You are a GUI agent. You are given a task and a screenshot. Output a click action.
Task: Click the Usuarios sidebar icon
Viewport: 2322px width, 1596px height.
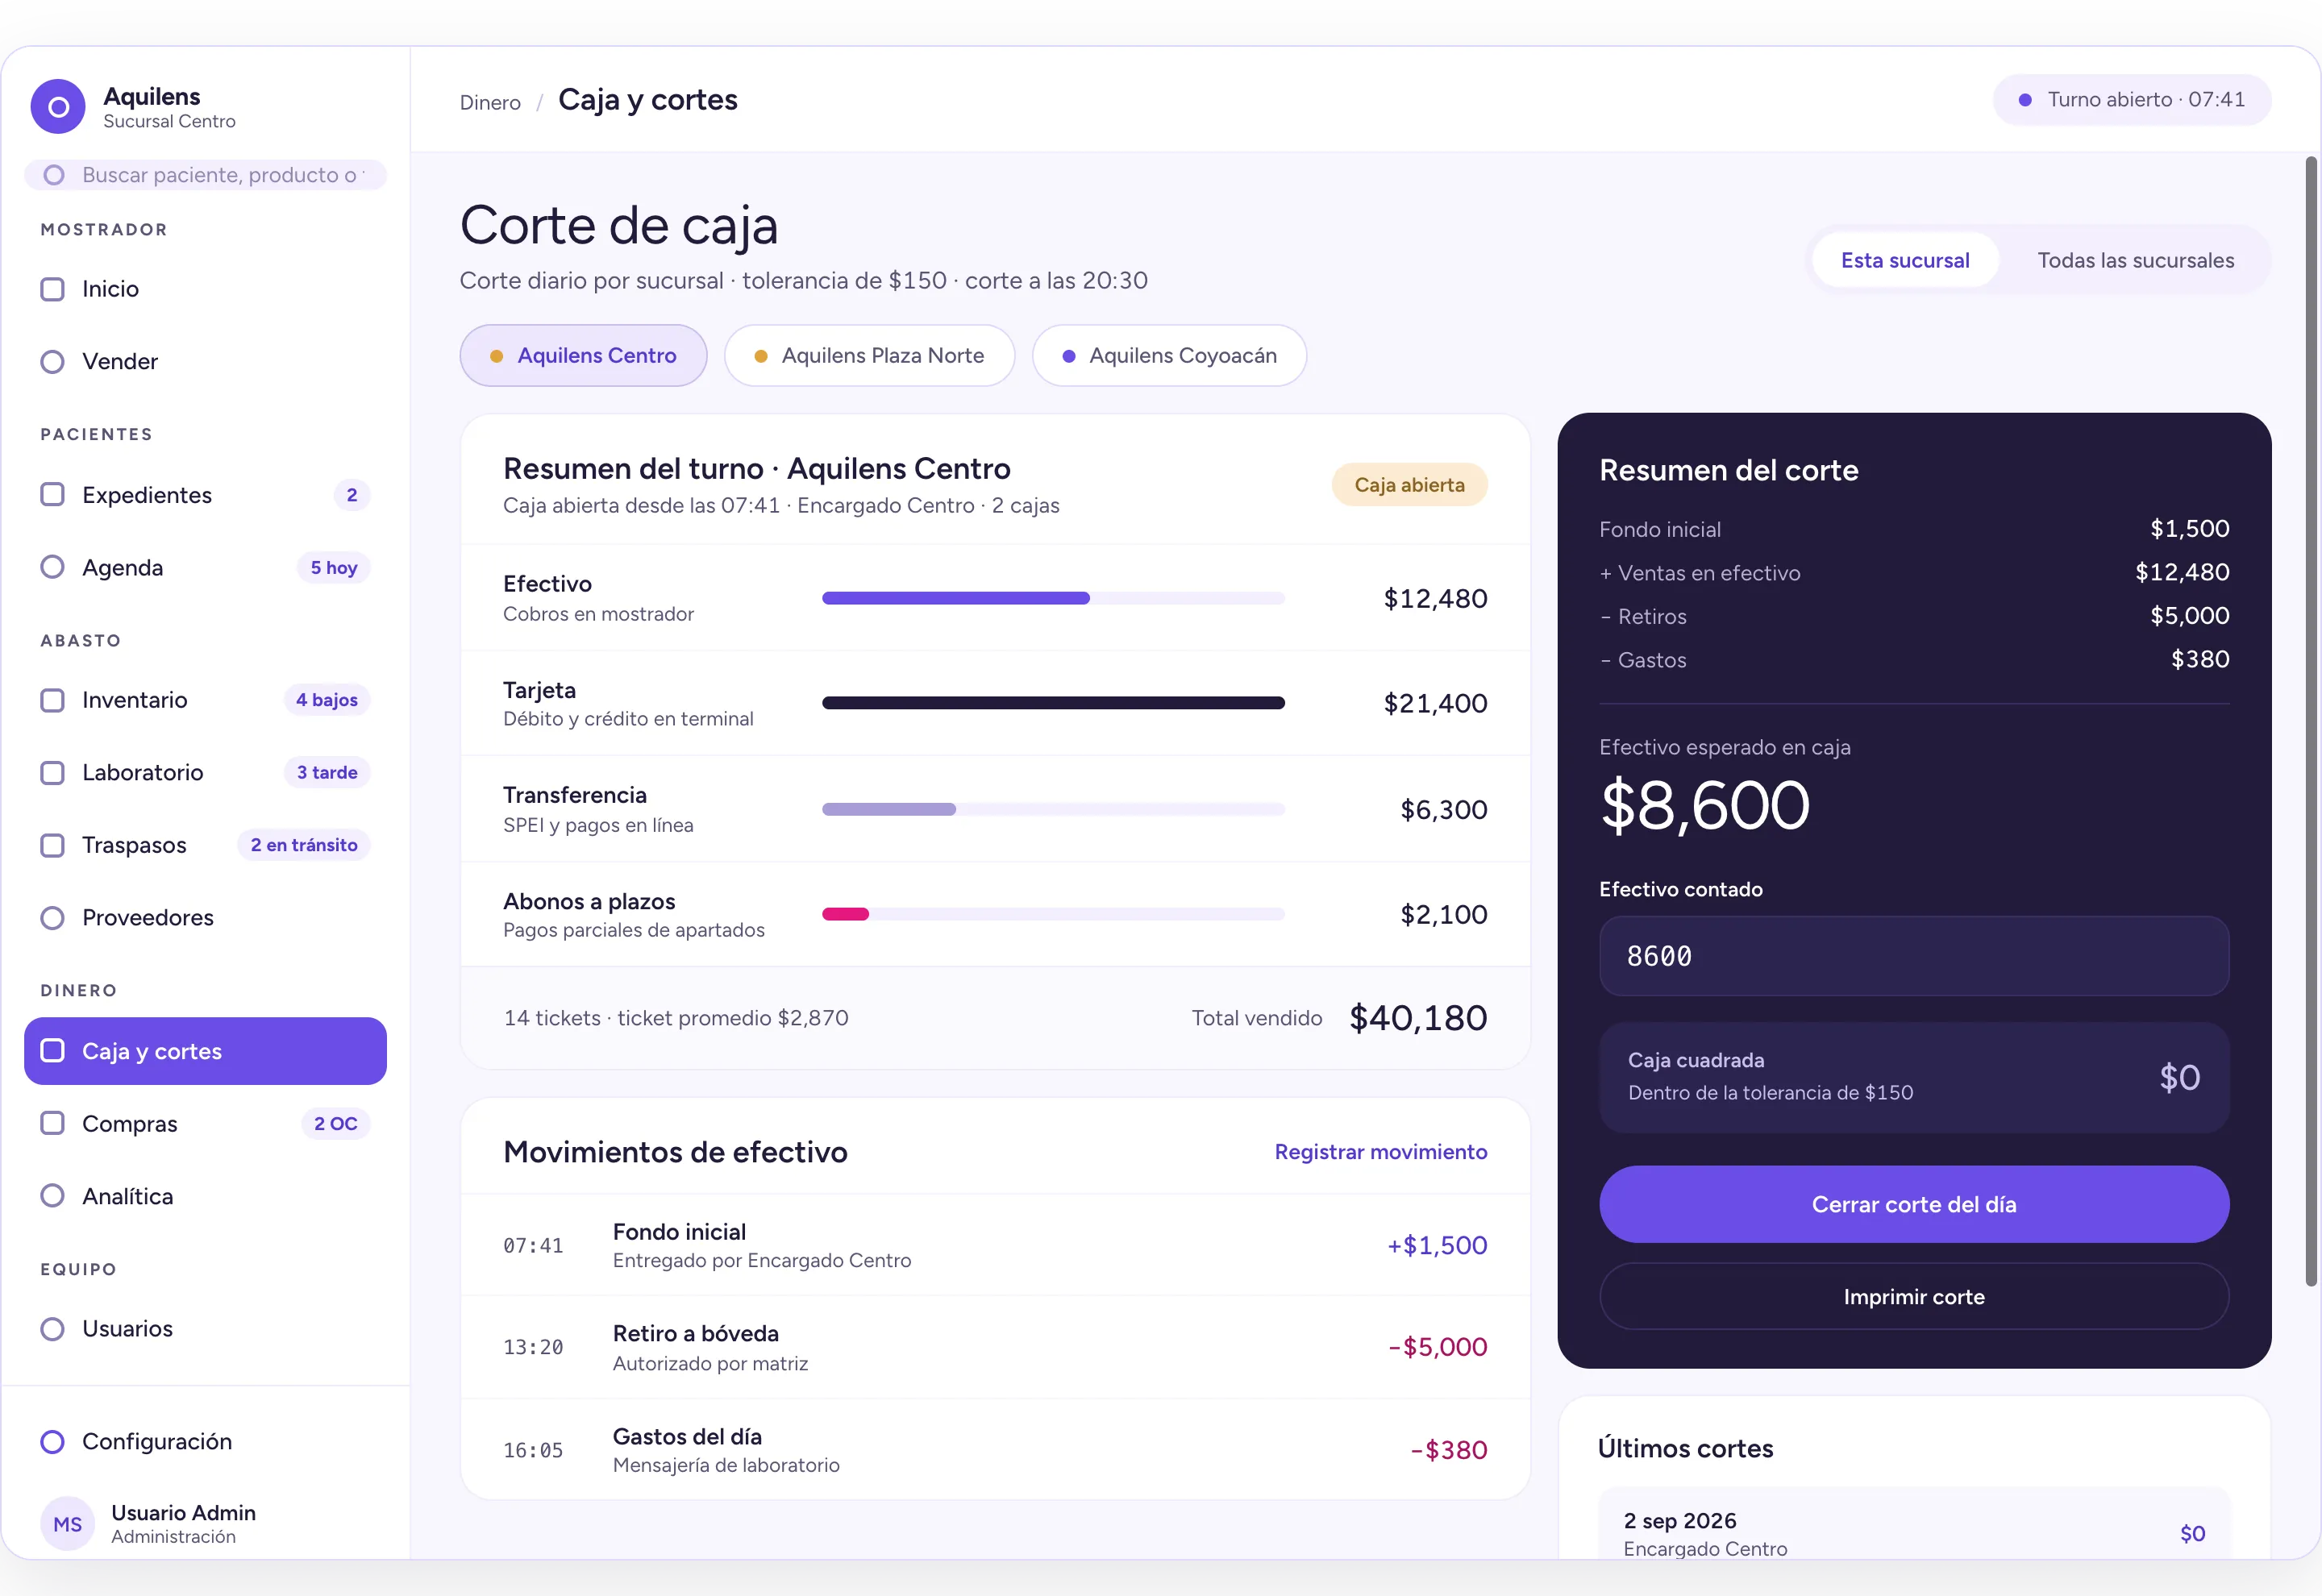(52, 1329)
